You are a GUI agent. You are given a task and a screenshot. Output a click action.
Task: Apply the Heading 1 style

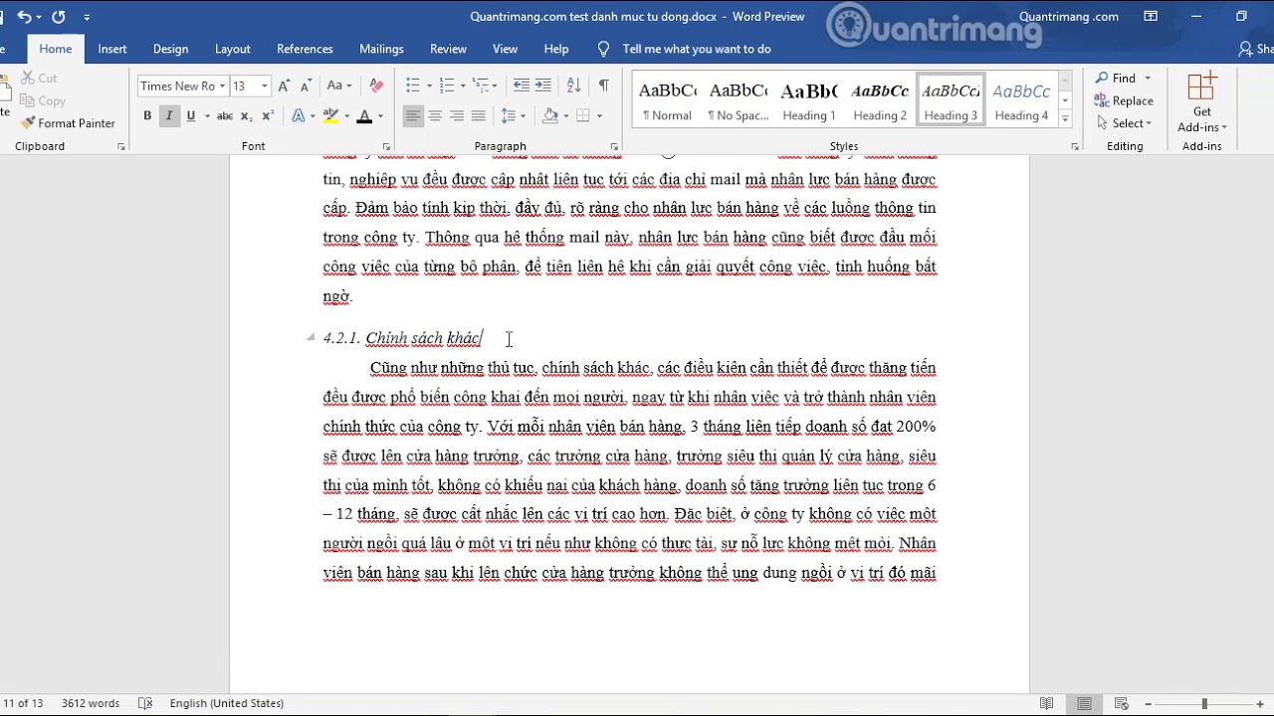pos(809,100)
